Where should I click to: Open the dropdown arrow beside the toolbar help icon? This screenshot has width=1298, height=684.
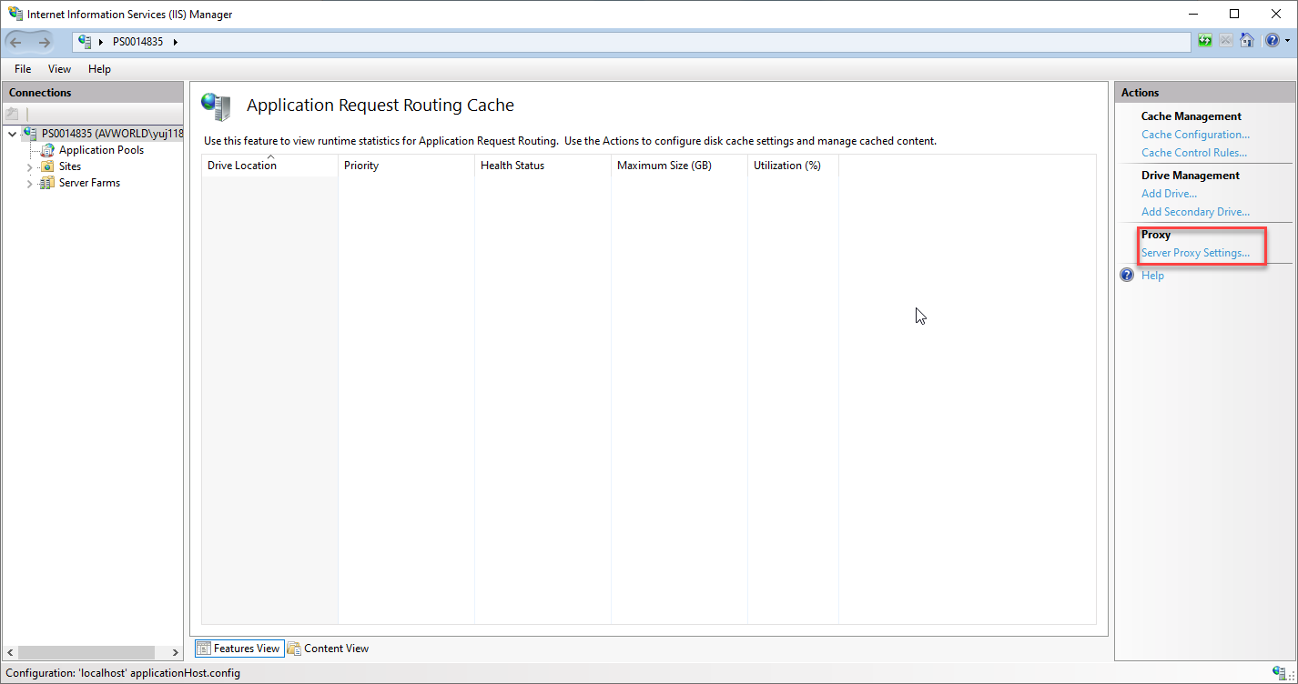pyautogui.click(x=1287, y=42)
